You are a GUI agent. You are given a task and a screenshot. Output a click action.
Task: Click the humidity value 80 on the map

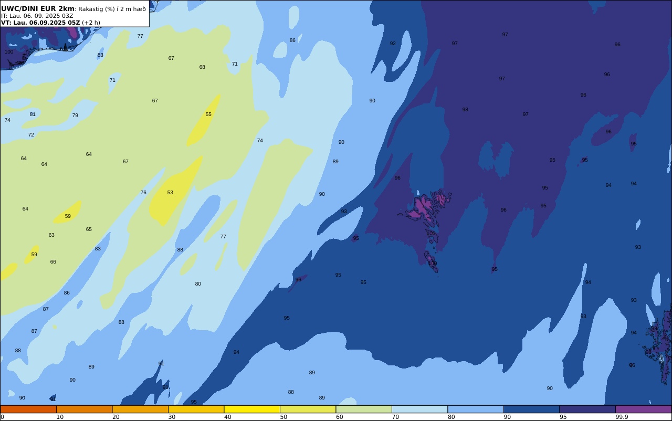(x=198, y=284)
